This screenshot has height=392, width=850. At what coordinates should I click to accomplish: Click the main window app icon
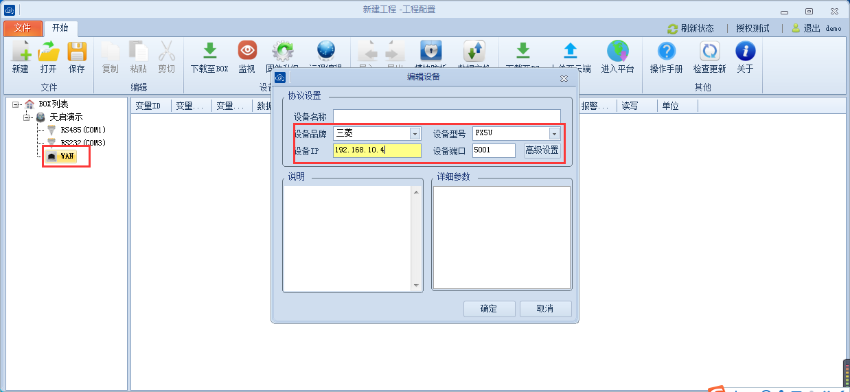tap(10, 10)
